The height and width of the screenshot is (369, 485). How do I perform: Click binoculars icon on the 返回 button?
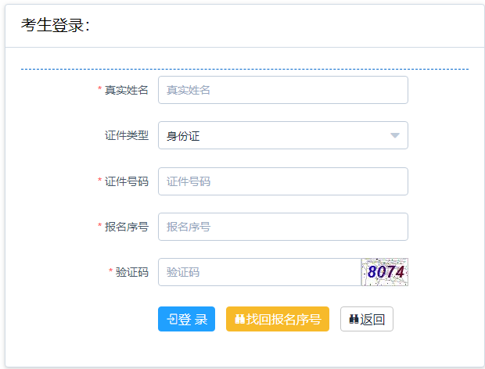(x=354, y=319)
